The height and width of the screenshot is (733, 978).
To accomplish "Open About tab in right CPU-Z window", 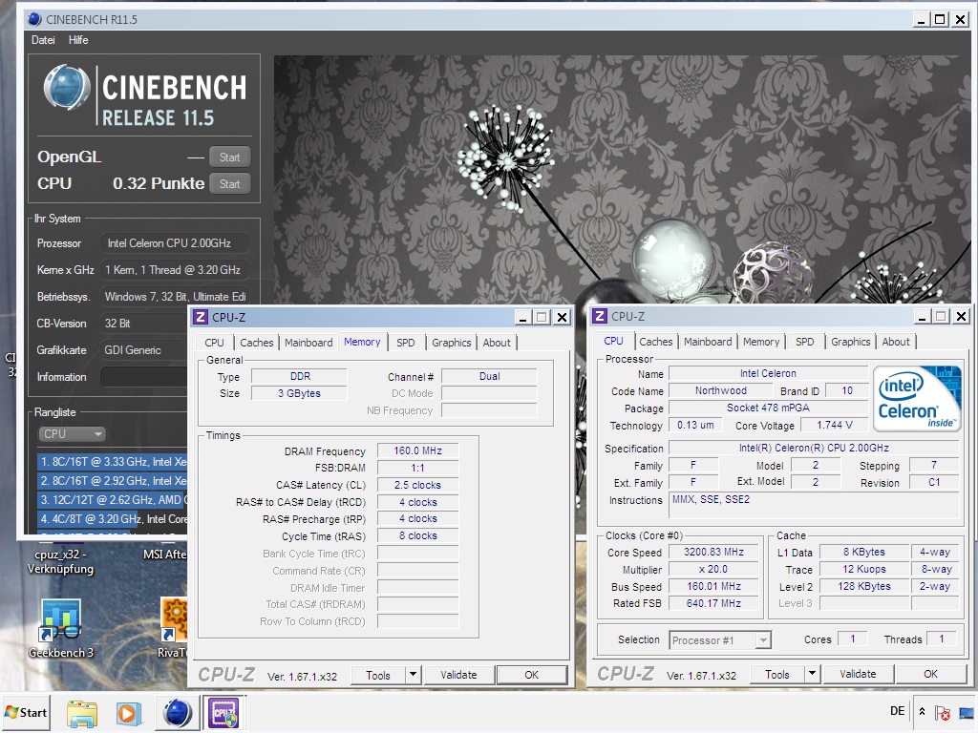I will 896,343.
